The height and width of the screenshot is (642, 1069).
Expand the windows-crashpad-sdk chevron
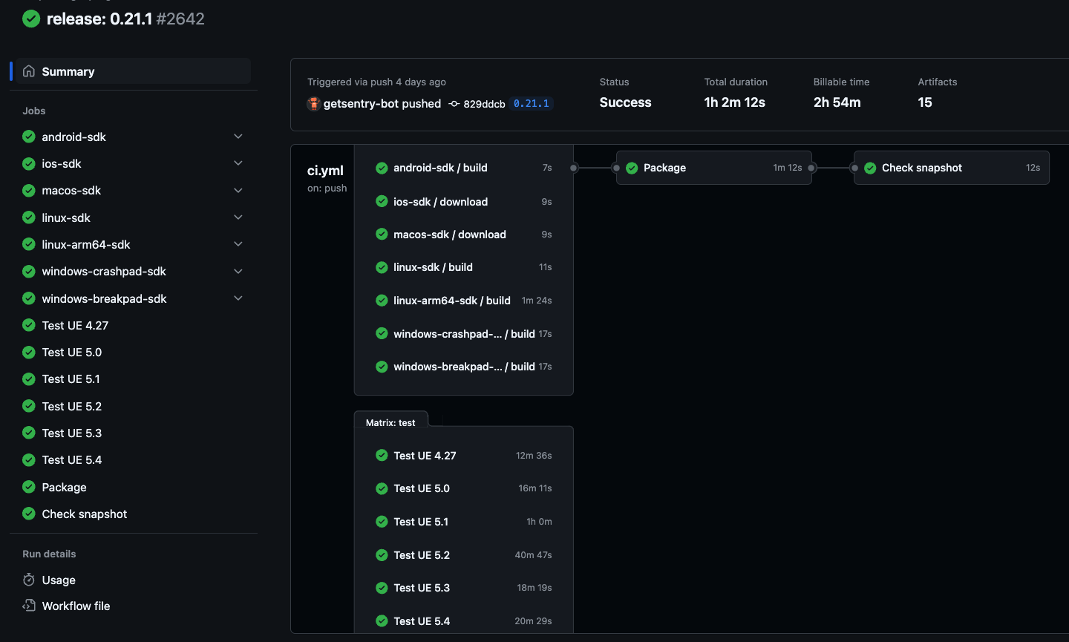coord(238,271)
